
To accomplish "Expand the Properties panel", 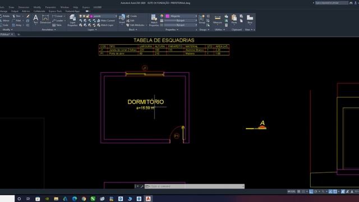I will pos(172,30).
